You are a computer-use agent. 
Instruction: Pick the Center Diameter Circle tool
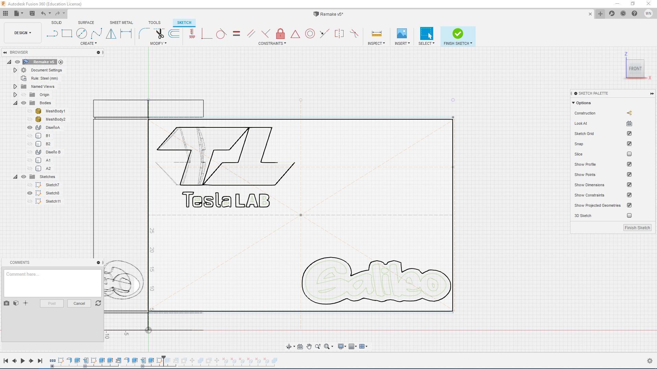click(81, 33)
